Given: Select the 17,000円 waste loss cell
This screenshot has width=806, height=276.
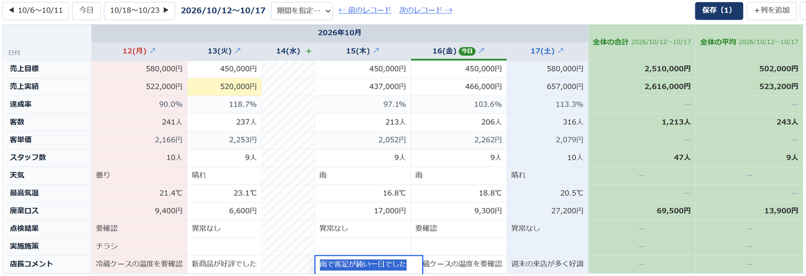Looking at the screenshot, I should point(363,211).
